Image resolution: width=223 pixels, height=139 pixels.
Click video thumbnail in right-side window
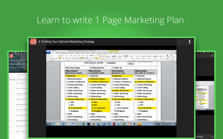point(205,96)
